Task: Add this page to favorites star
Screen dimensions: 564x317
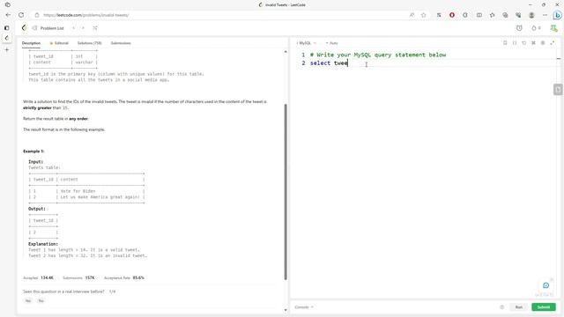Action: 424,15
